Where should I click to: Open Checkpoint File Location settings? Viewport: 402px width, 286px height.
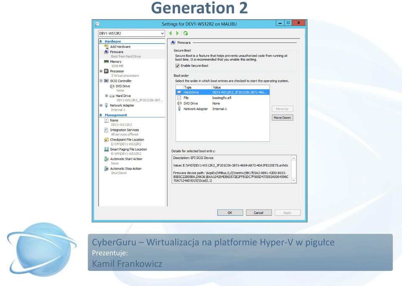(127, 140)
